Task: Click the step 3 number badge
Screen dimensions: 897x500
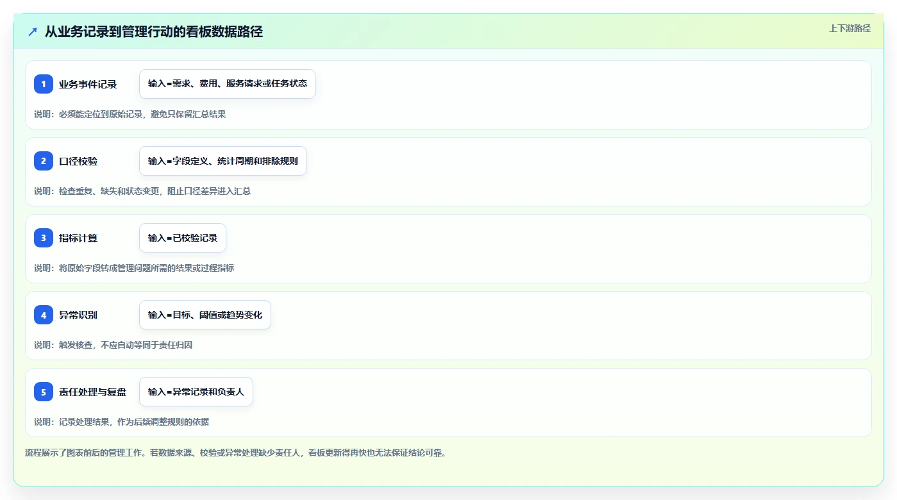Action: 44,238
